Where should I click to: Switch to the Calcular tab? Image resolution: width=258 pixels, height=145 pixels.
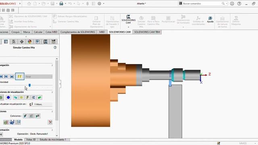(38, 32)
